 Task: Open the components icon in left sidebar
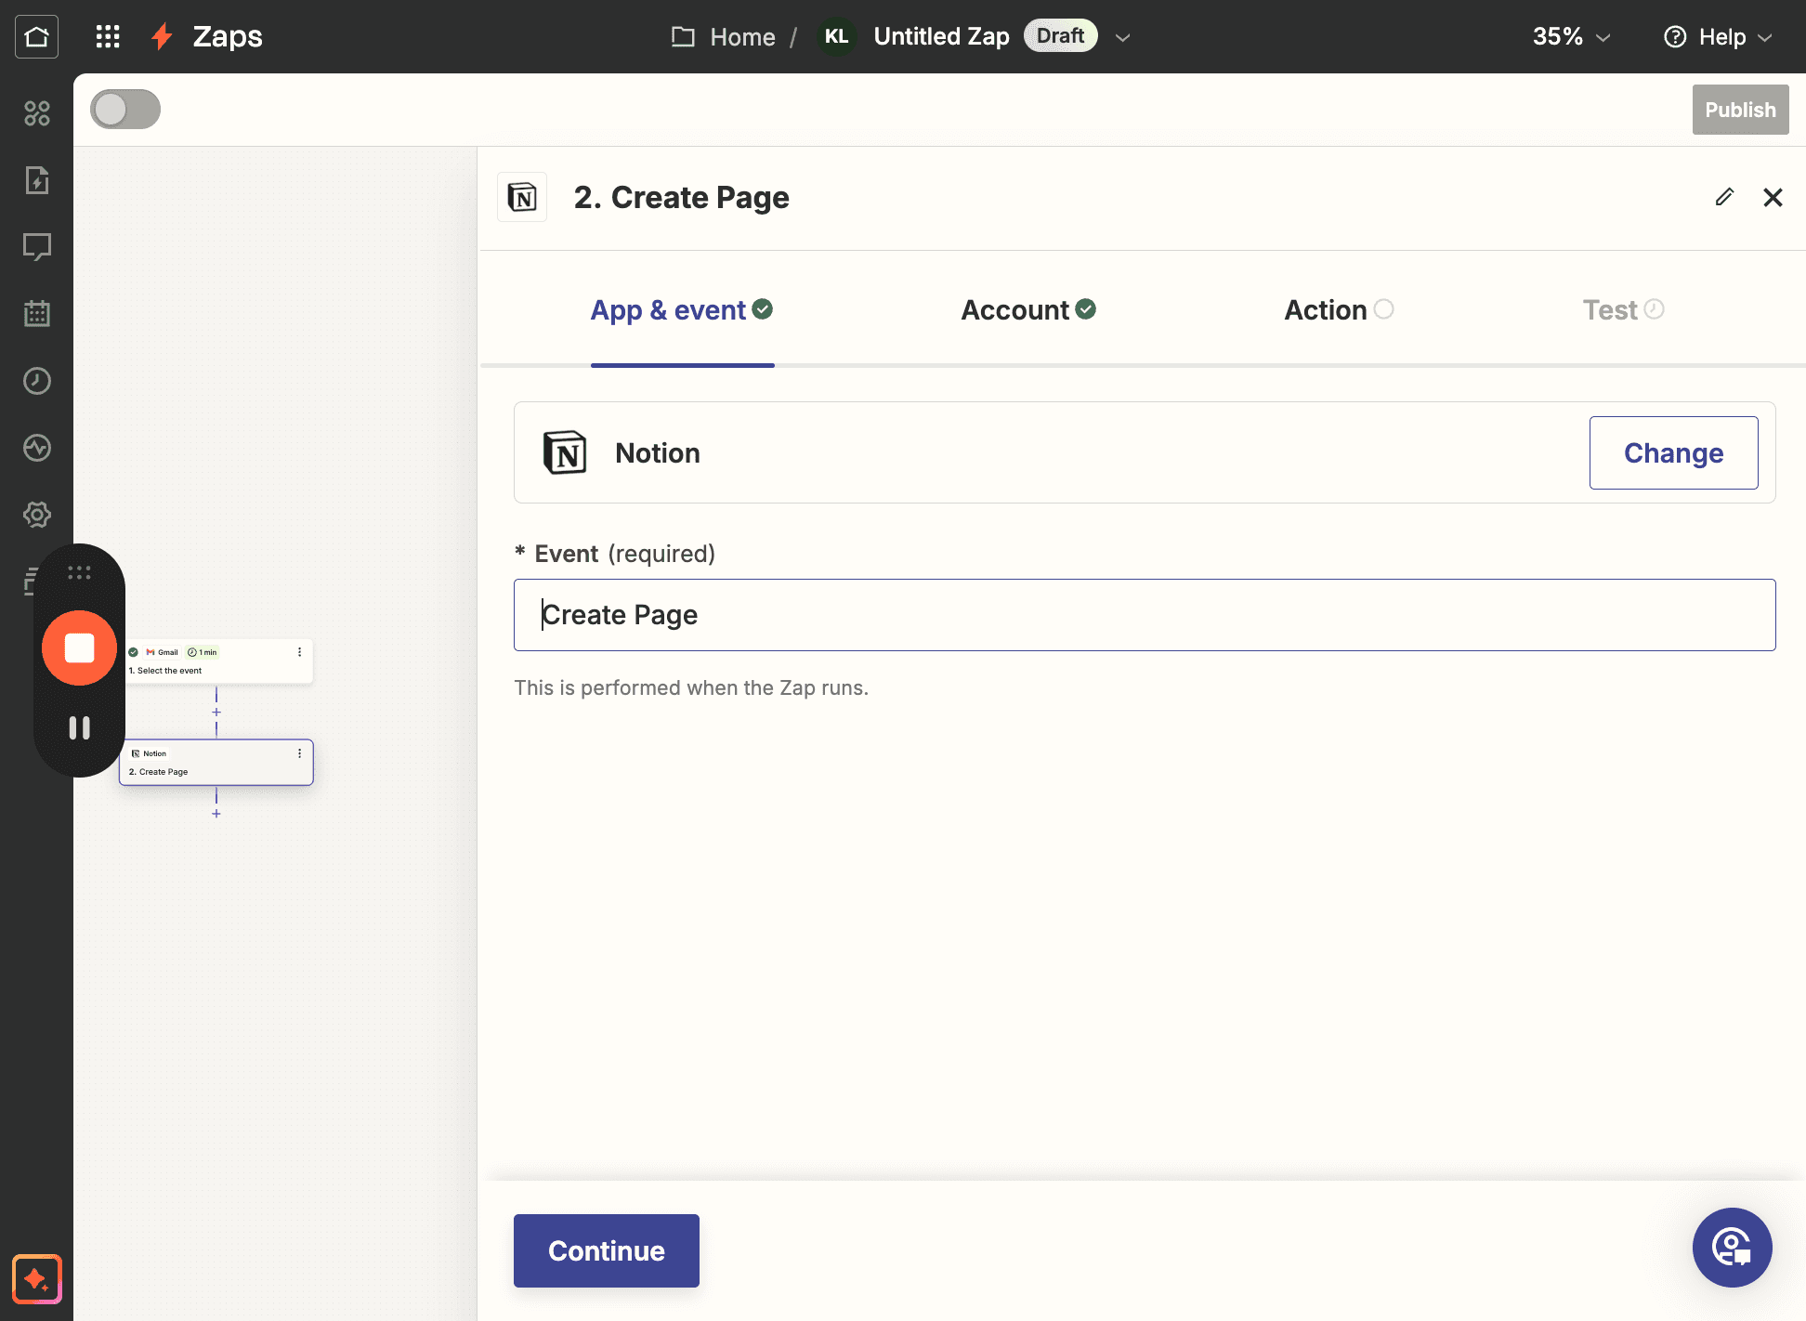point(36,113)
